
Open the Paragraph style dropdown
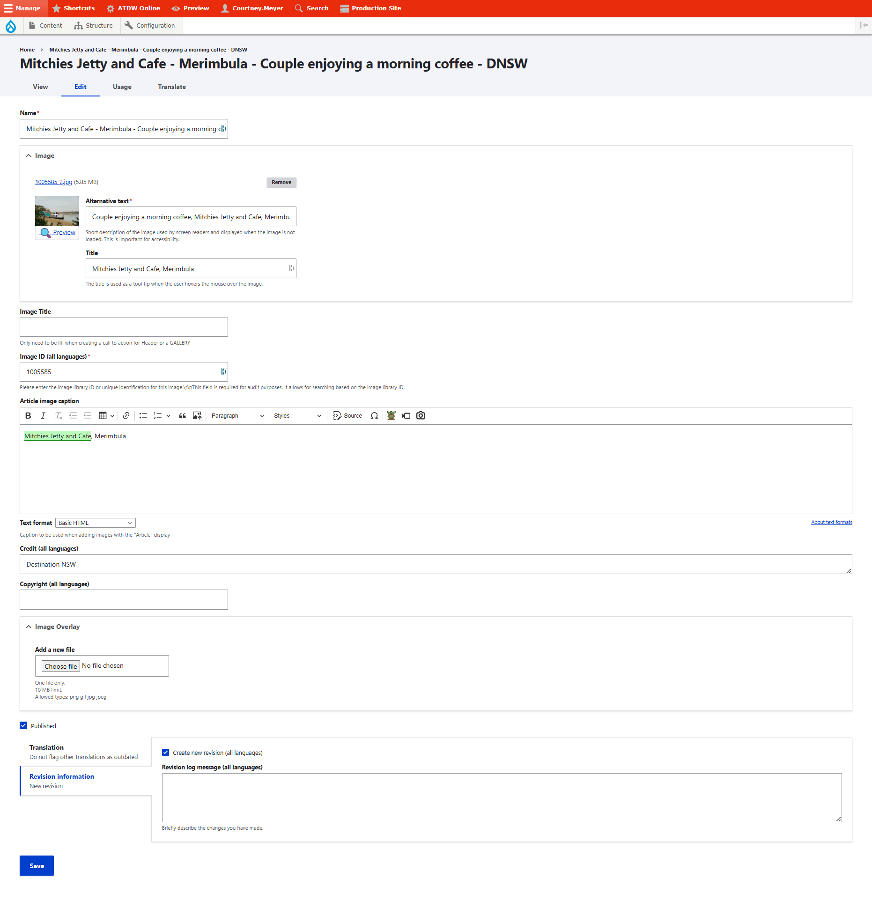pyautogui.click(x=236, y=415)
